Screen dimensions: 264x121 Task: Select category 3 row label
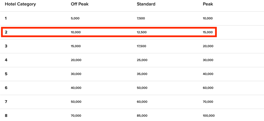click(6, 46)
